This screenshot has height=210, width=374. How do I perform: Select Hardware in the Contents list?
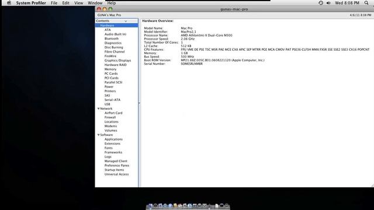tap(107, 26)
